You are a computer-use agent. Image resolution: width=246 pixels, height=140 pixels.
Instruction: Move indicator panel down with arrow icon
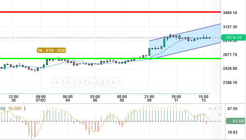[210, 109]
